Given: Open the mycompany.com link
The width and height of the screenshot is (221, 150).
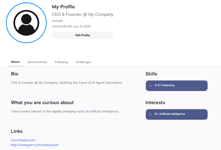Looking at the screenshot, I should point(23,140).
